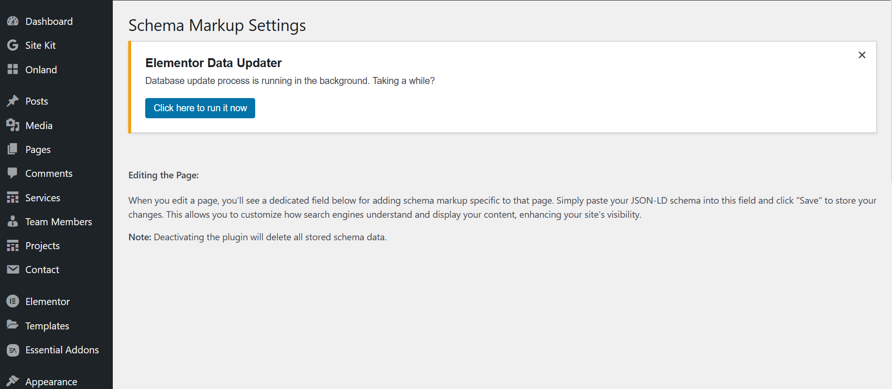
Task: Dismiss the Elementor Data Updater notice
Action: (x=862, y=55)
